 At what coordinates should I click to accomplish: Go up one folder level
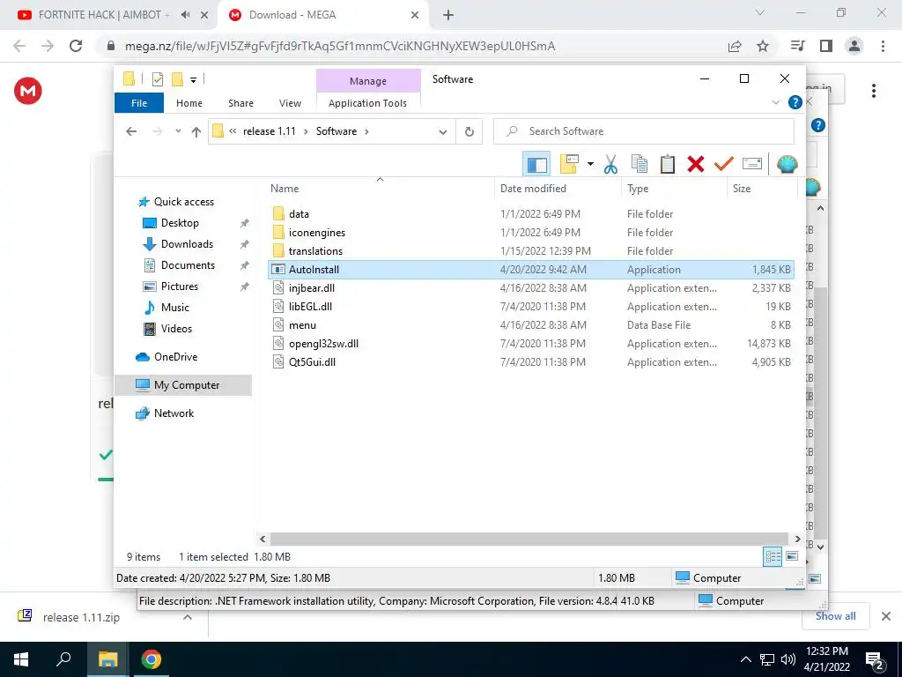pos(196,131)
